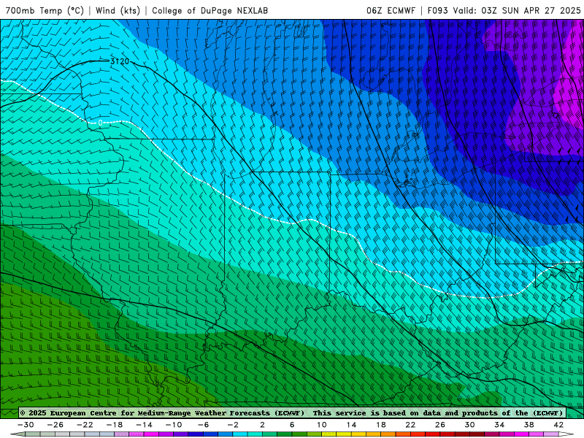The width and height of the screenshot is (584, 438).
Task: Click the 2 color scale label
Action: point(262,425)
